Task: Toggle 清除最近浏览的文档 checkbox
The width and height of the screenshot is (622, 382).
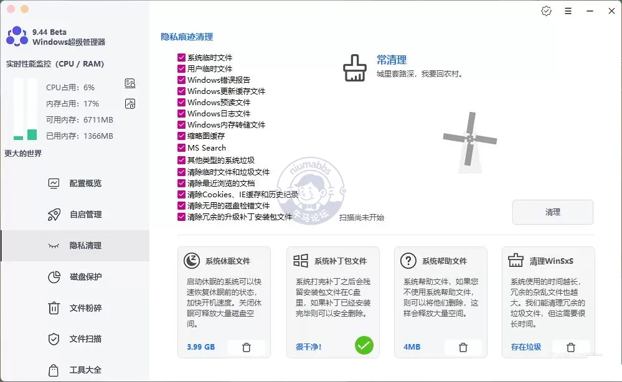Action: pos(181,183)
